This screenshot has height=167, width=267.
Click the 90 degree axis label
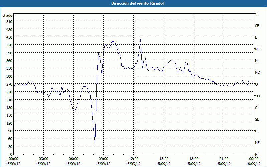click(x=10, y=131)
